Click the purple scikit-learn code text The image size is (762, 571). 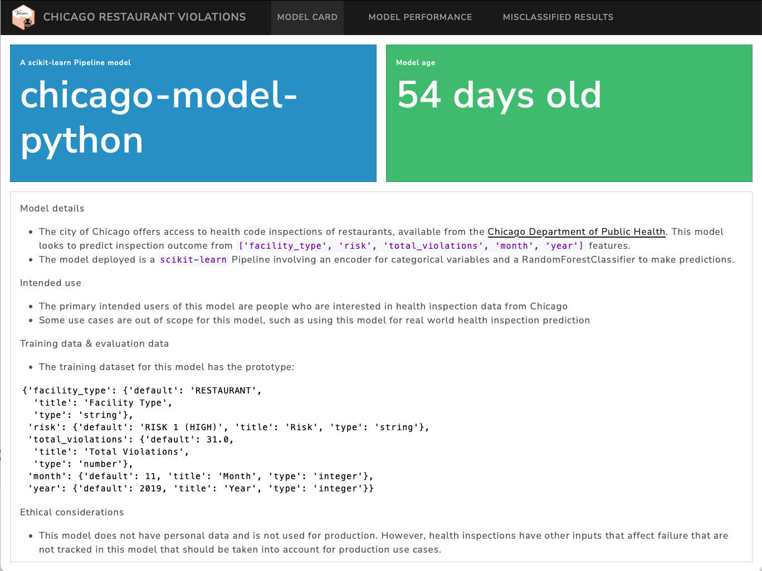(193, 260)
